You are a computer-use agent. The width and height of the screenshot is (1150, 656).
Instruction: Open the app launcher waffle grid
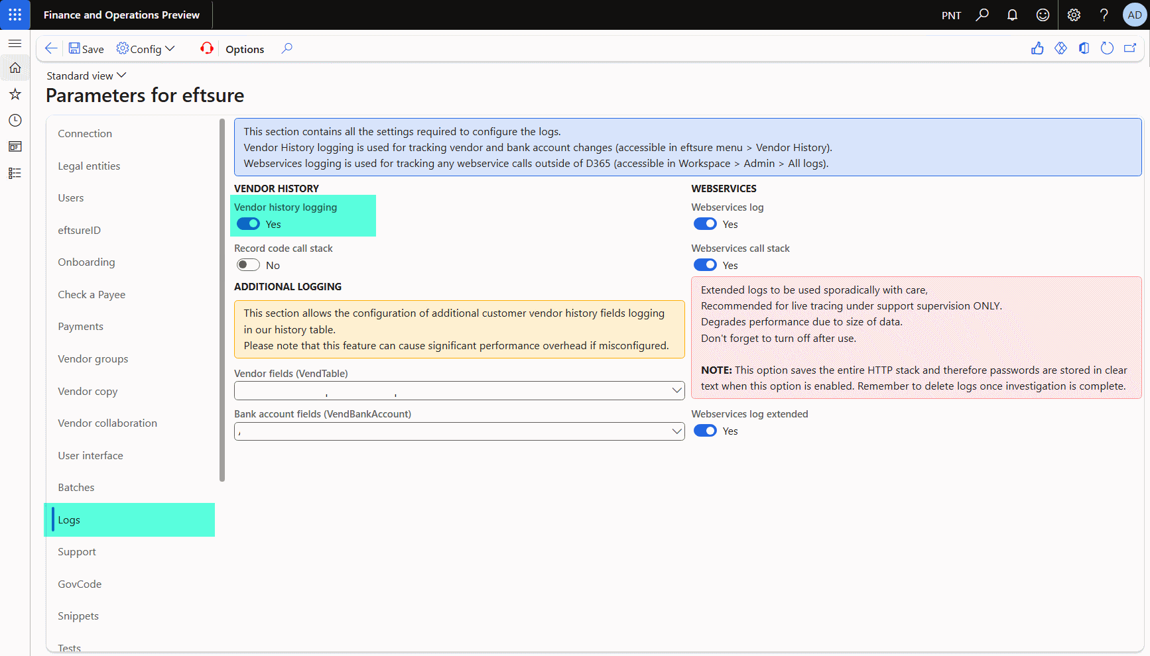[x=15, y=15]
